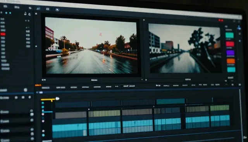Select the red-highlighted row in the left list
The height and width of the screenshot is (142, 248).
point(3,34)
